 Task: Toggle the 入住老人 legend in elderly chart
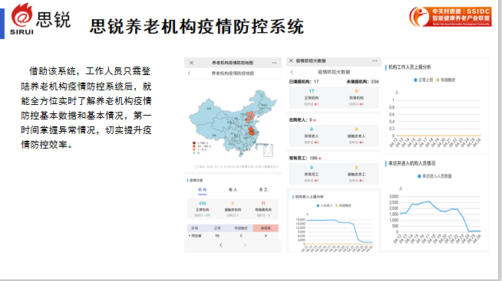[x=325, y=206]
